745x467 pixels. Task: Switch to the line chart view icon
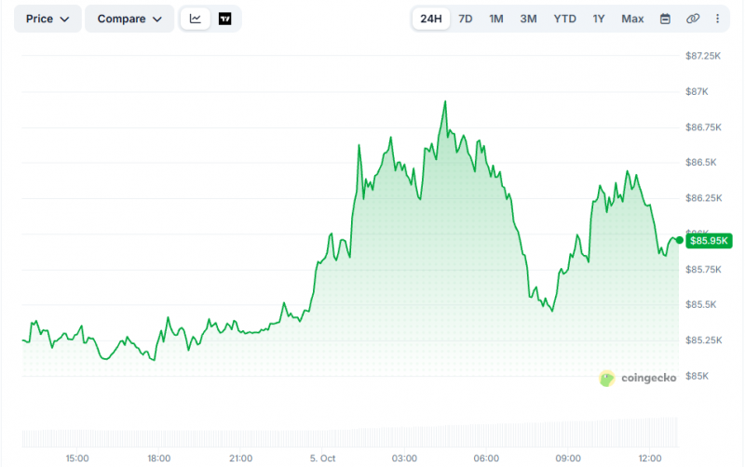coord(196,19)
